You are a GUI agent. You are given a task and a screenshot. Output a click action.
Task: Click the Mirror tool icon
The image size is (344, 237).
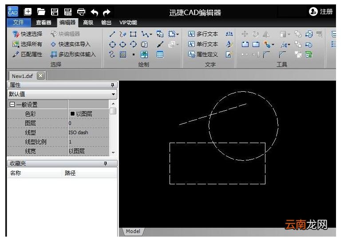pos(266,34)
